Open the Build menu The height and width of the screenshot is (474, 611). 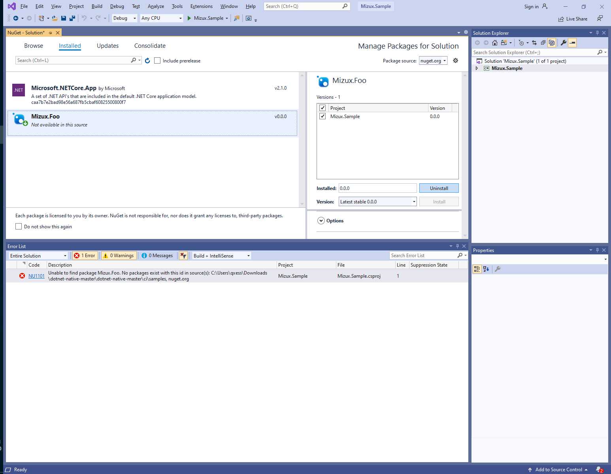tap(97, 6)
